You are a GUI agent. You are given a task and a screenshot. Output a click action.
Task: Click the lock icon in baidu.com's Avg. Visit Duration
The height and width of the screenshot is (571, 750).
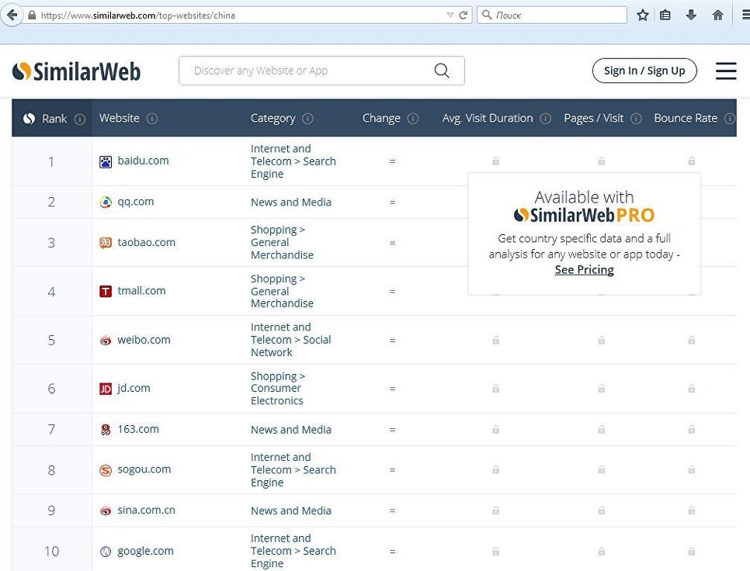tap(495, 161)
